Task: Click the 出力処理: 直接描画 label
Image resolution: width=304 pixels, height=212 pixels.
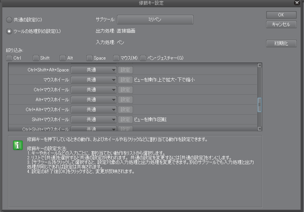Action: 115,31
